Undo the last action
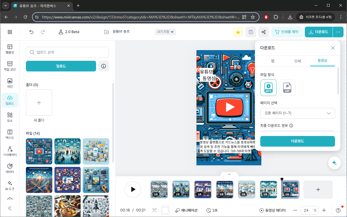Image resolution: width=347 pixels, height=217 pixels. (x=31, y=32)
